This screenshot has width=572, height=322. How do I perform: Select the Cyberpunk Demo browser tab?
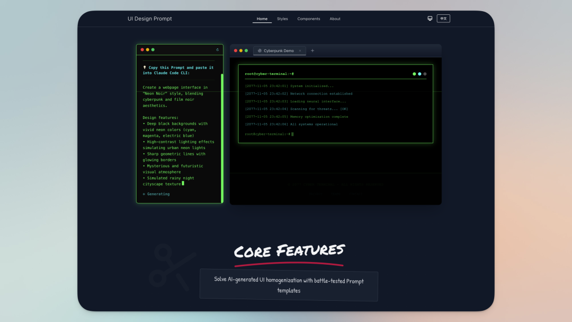(279, 51)
